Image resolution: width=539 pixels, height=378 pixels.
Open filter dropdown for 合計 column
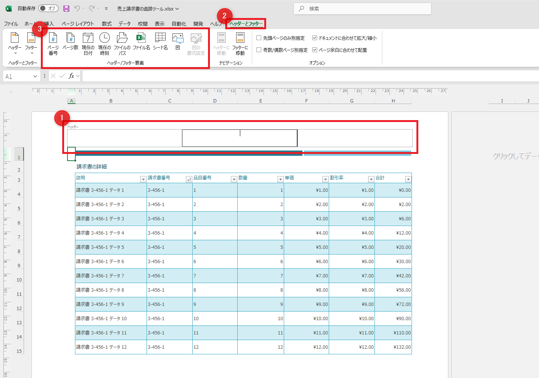(408, 179)
